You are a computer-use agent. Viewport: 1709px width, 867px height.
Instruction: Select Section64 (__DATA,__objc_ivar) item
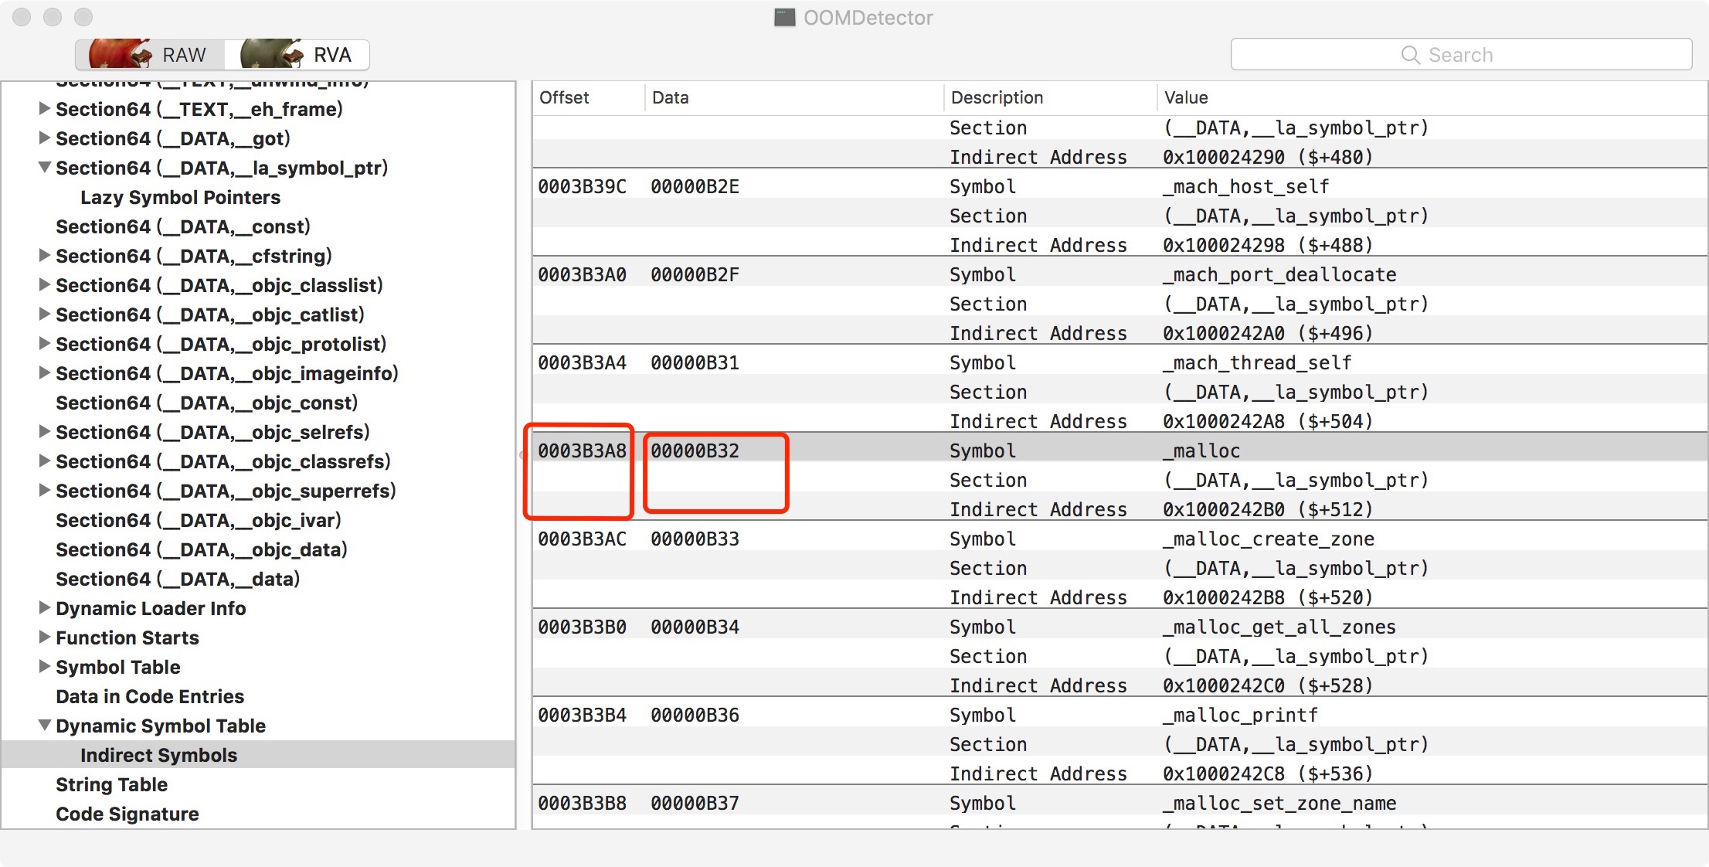click(x=198, y=520)
